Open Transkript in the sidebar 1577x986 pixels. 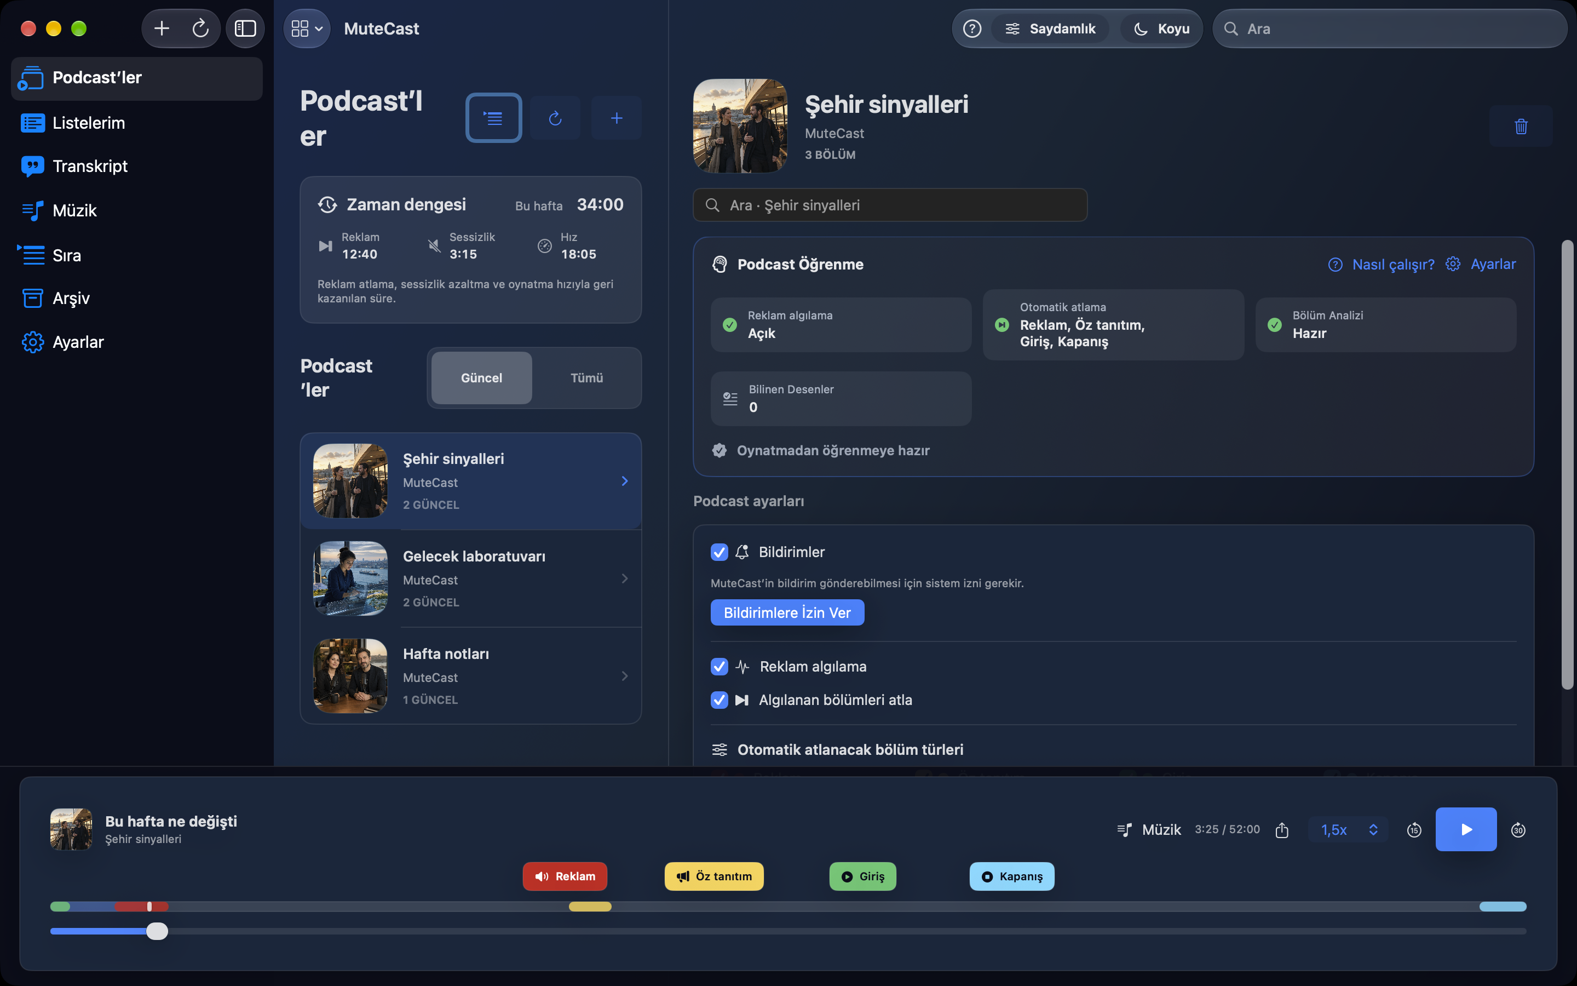pyautogui.click(x=137, y=167)
